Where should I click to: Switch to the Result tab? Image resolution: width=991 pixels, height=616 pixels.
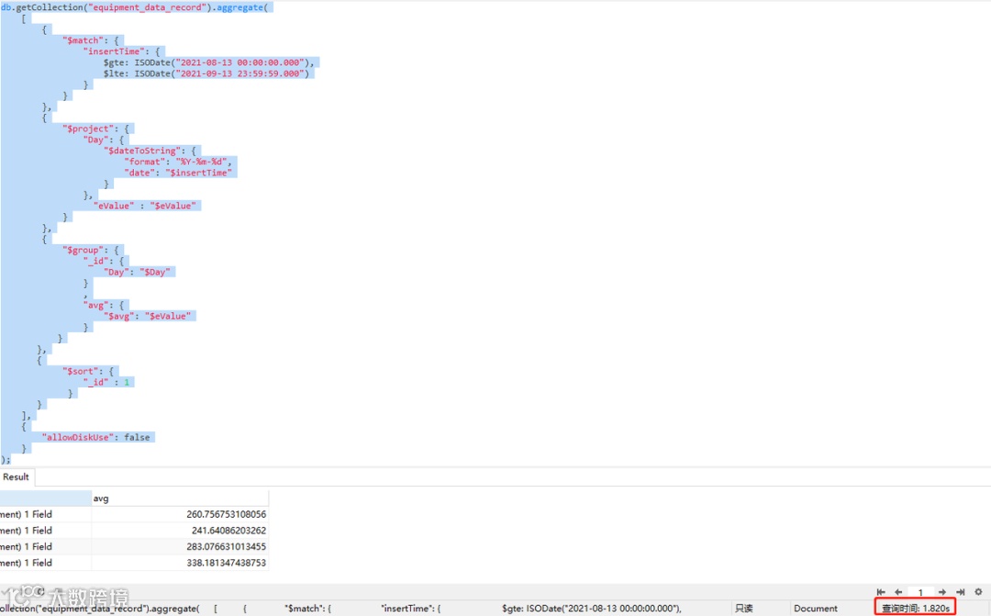point(16,476)
